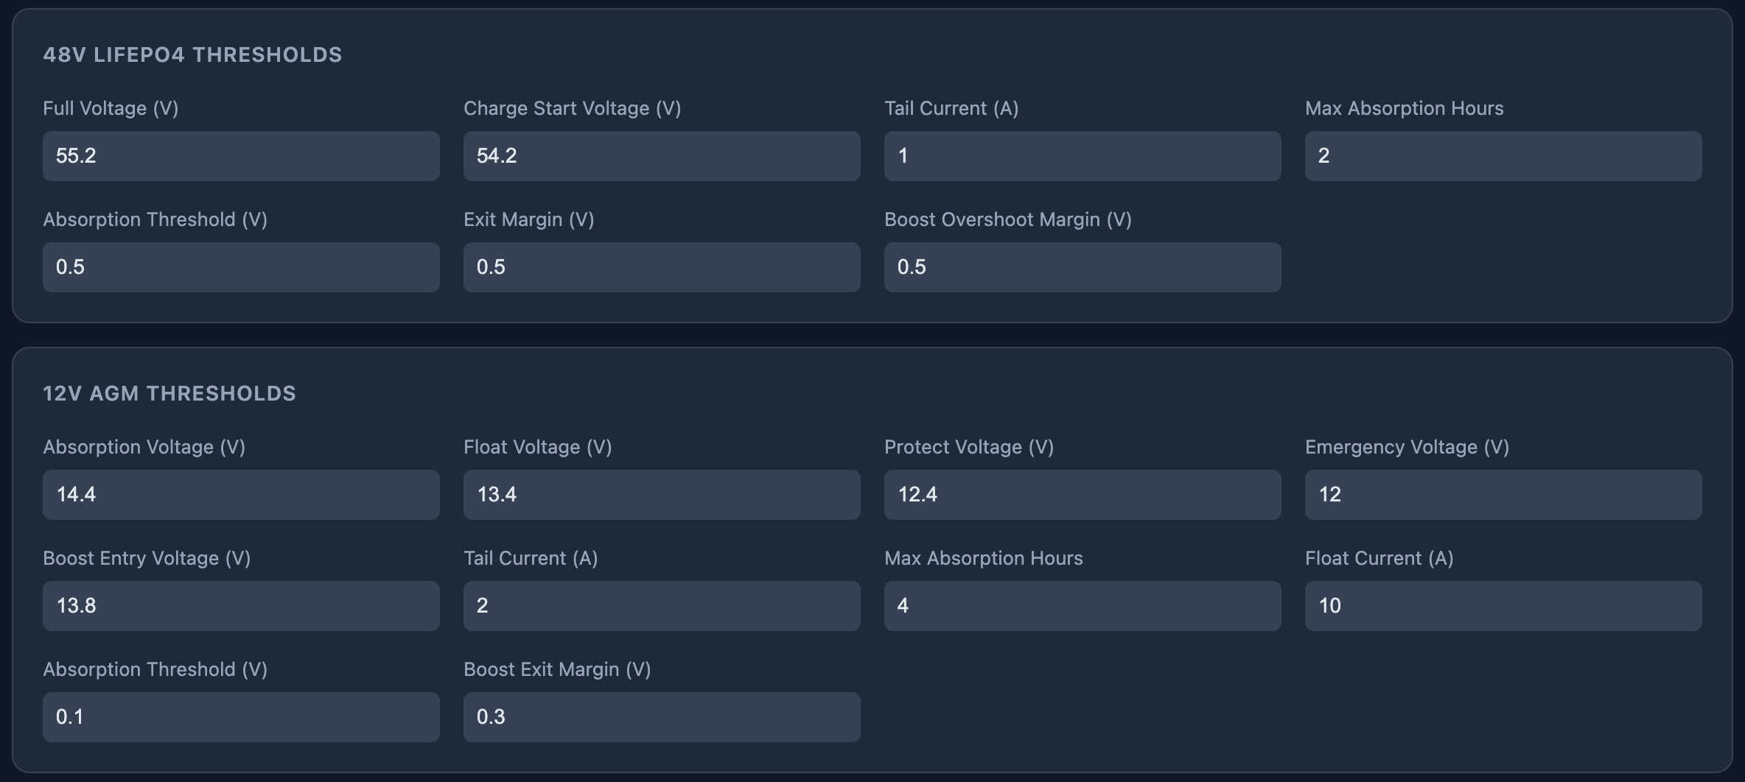Select the Charge Start Voltage field
This screenshot has height=782, width=1745.
coord(662,156)
